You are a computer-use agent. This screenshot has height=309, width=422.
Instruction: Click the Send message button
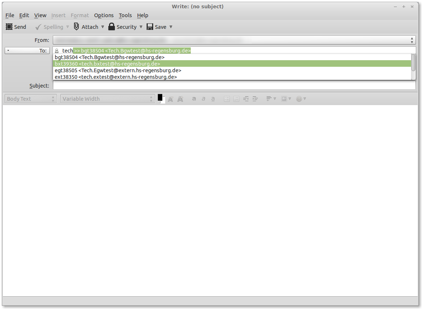(16, 27)
